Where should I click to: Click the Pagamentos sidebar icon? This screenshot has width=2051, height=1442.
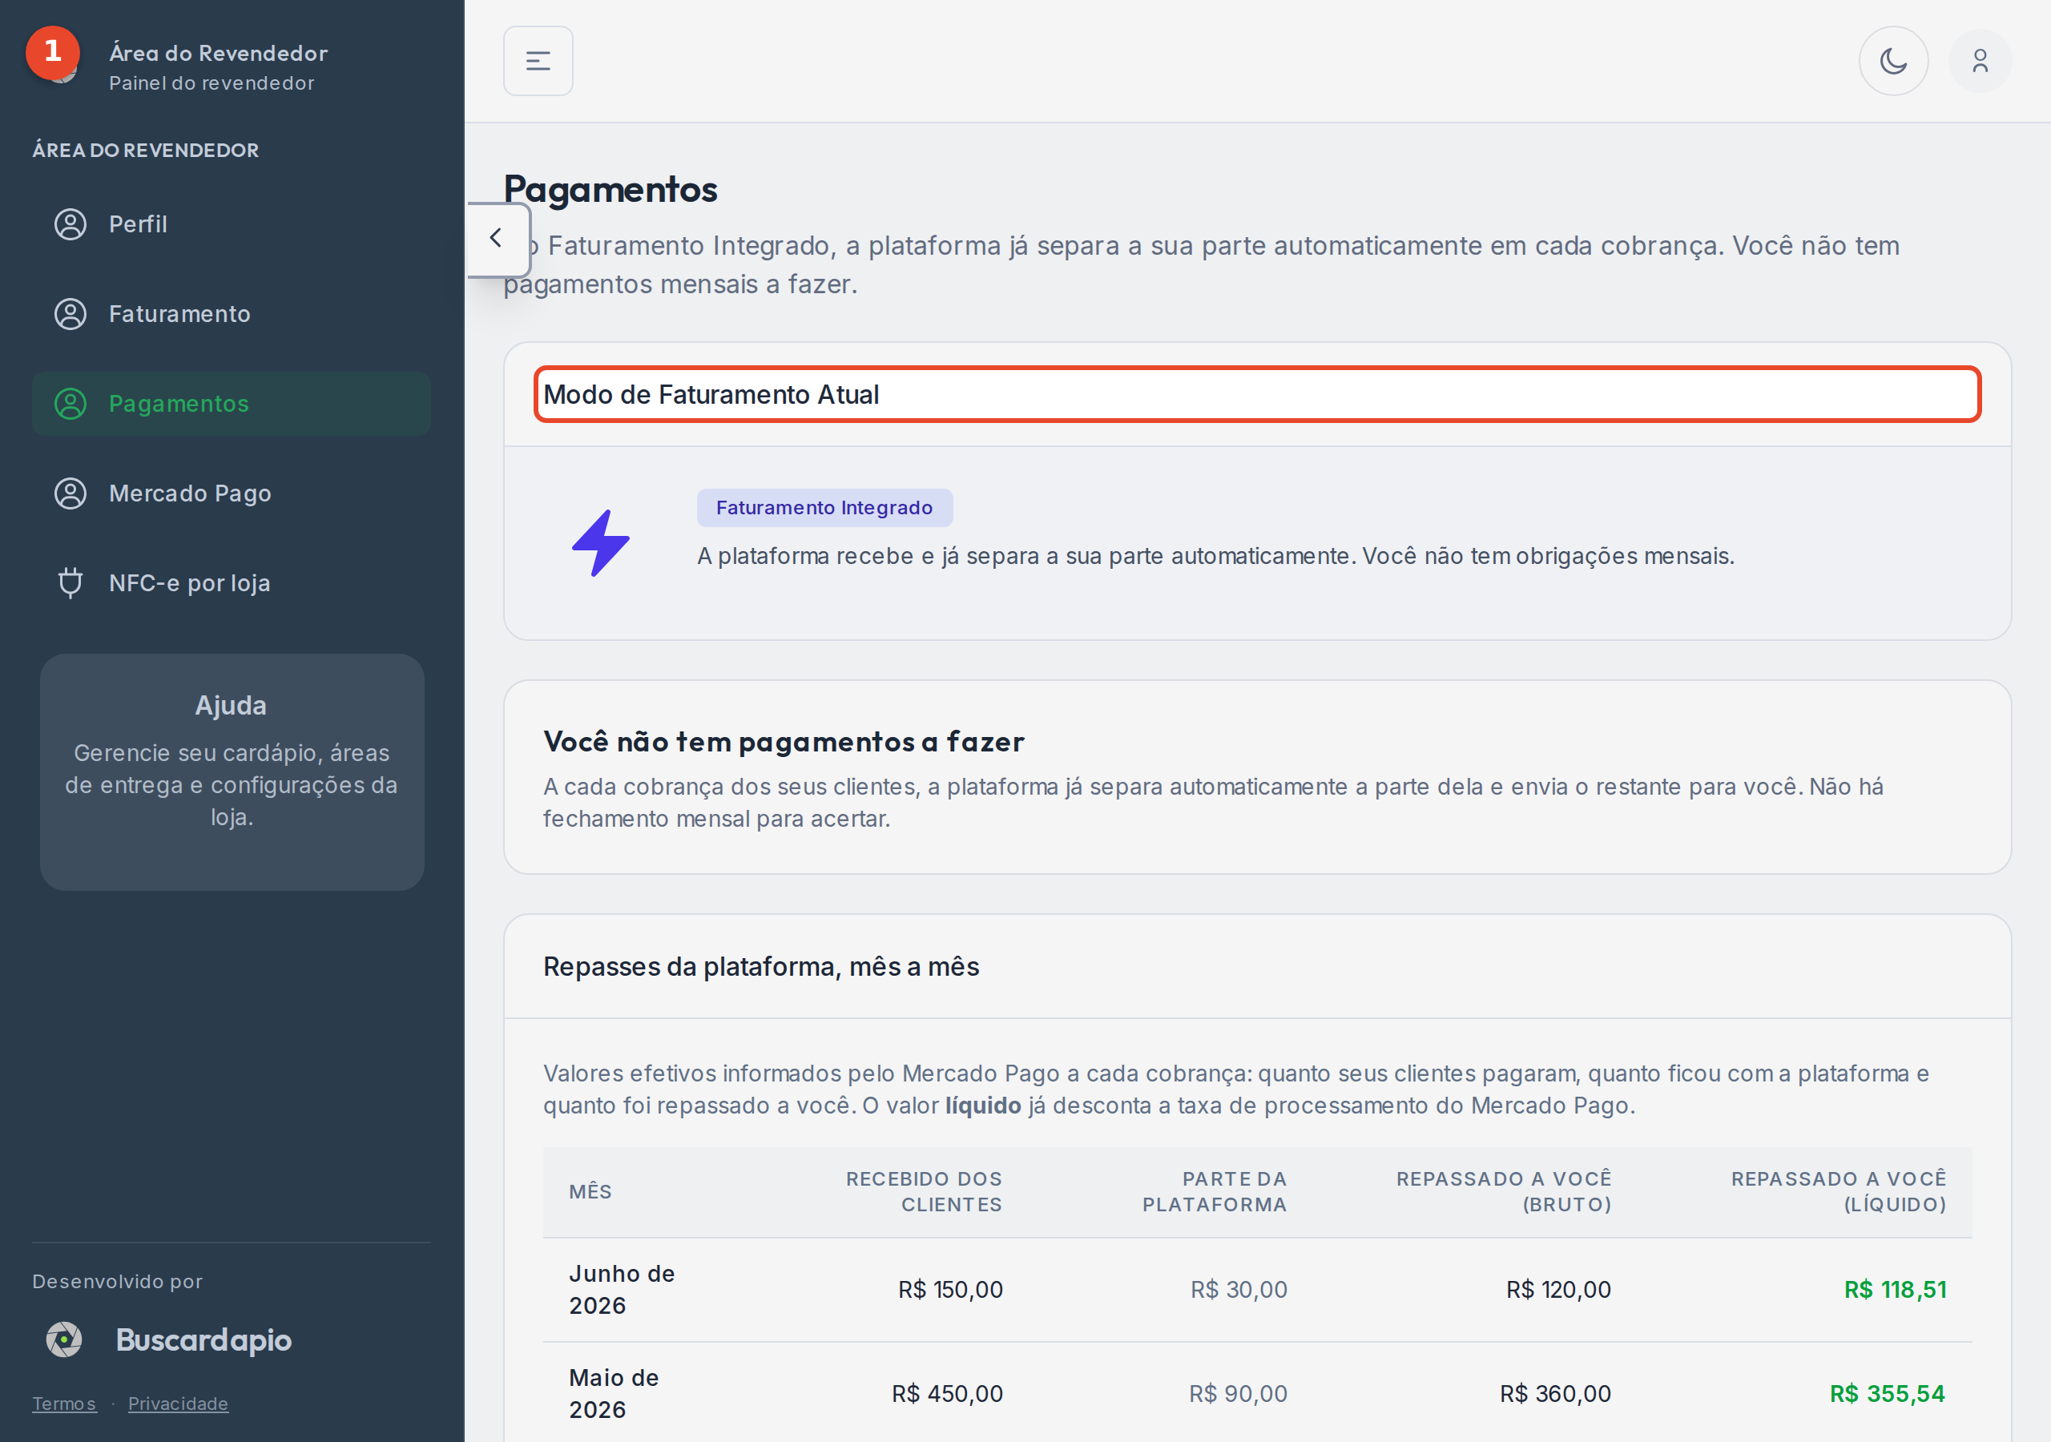(x=71, y=404)
